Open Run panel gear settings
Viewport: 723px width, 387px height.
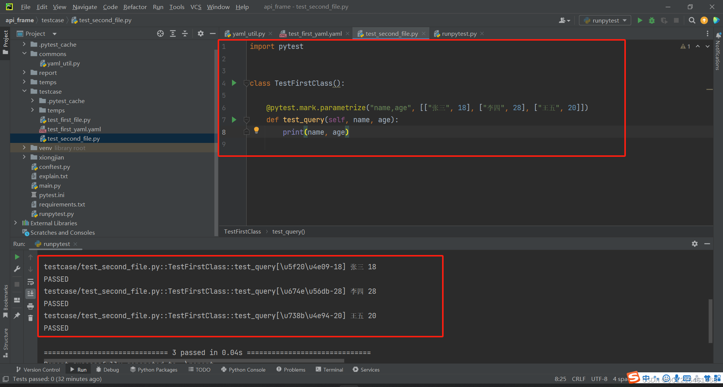[695, 244]
